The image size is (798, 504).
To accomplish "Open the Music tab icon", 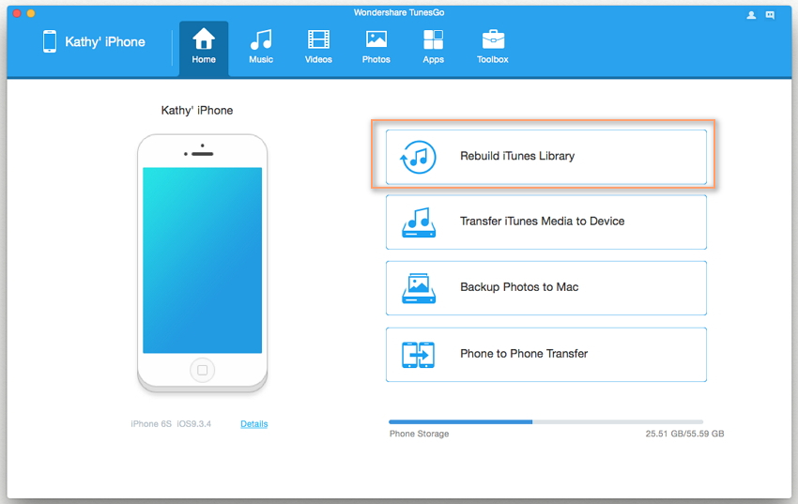I will [x=261, y=39].
